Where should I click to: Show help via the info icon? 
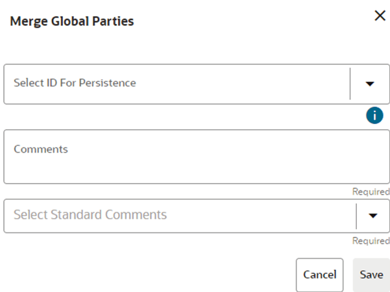pyautogui.click(x=374, y=116)
